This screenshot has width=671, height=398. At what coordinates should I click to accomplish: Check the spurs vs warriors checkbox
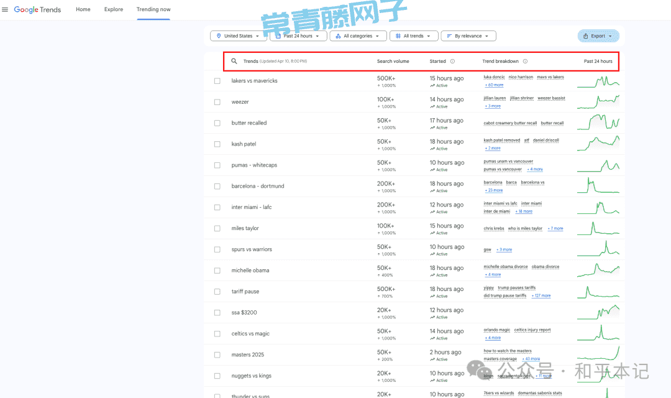point(217,249)
